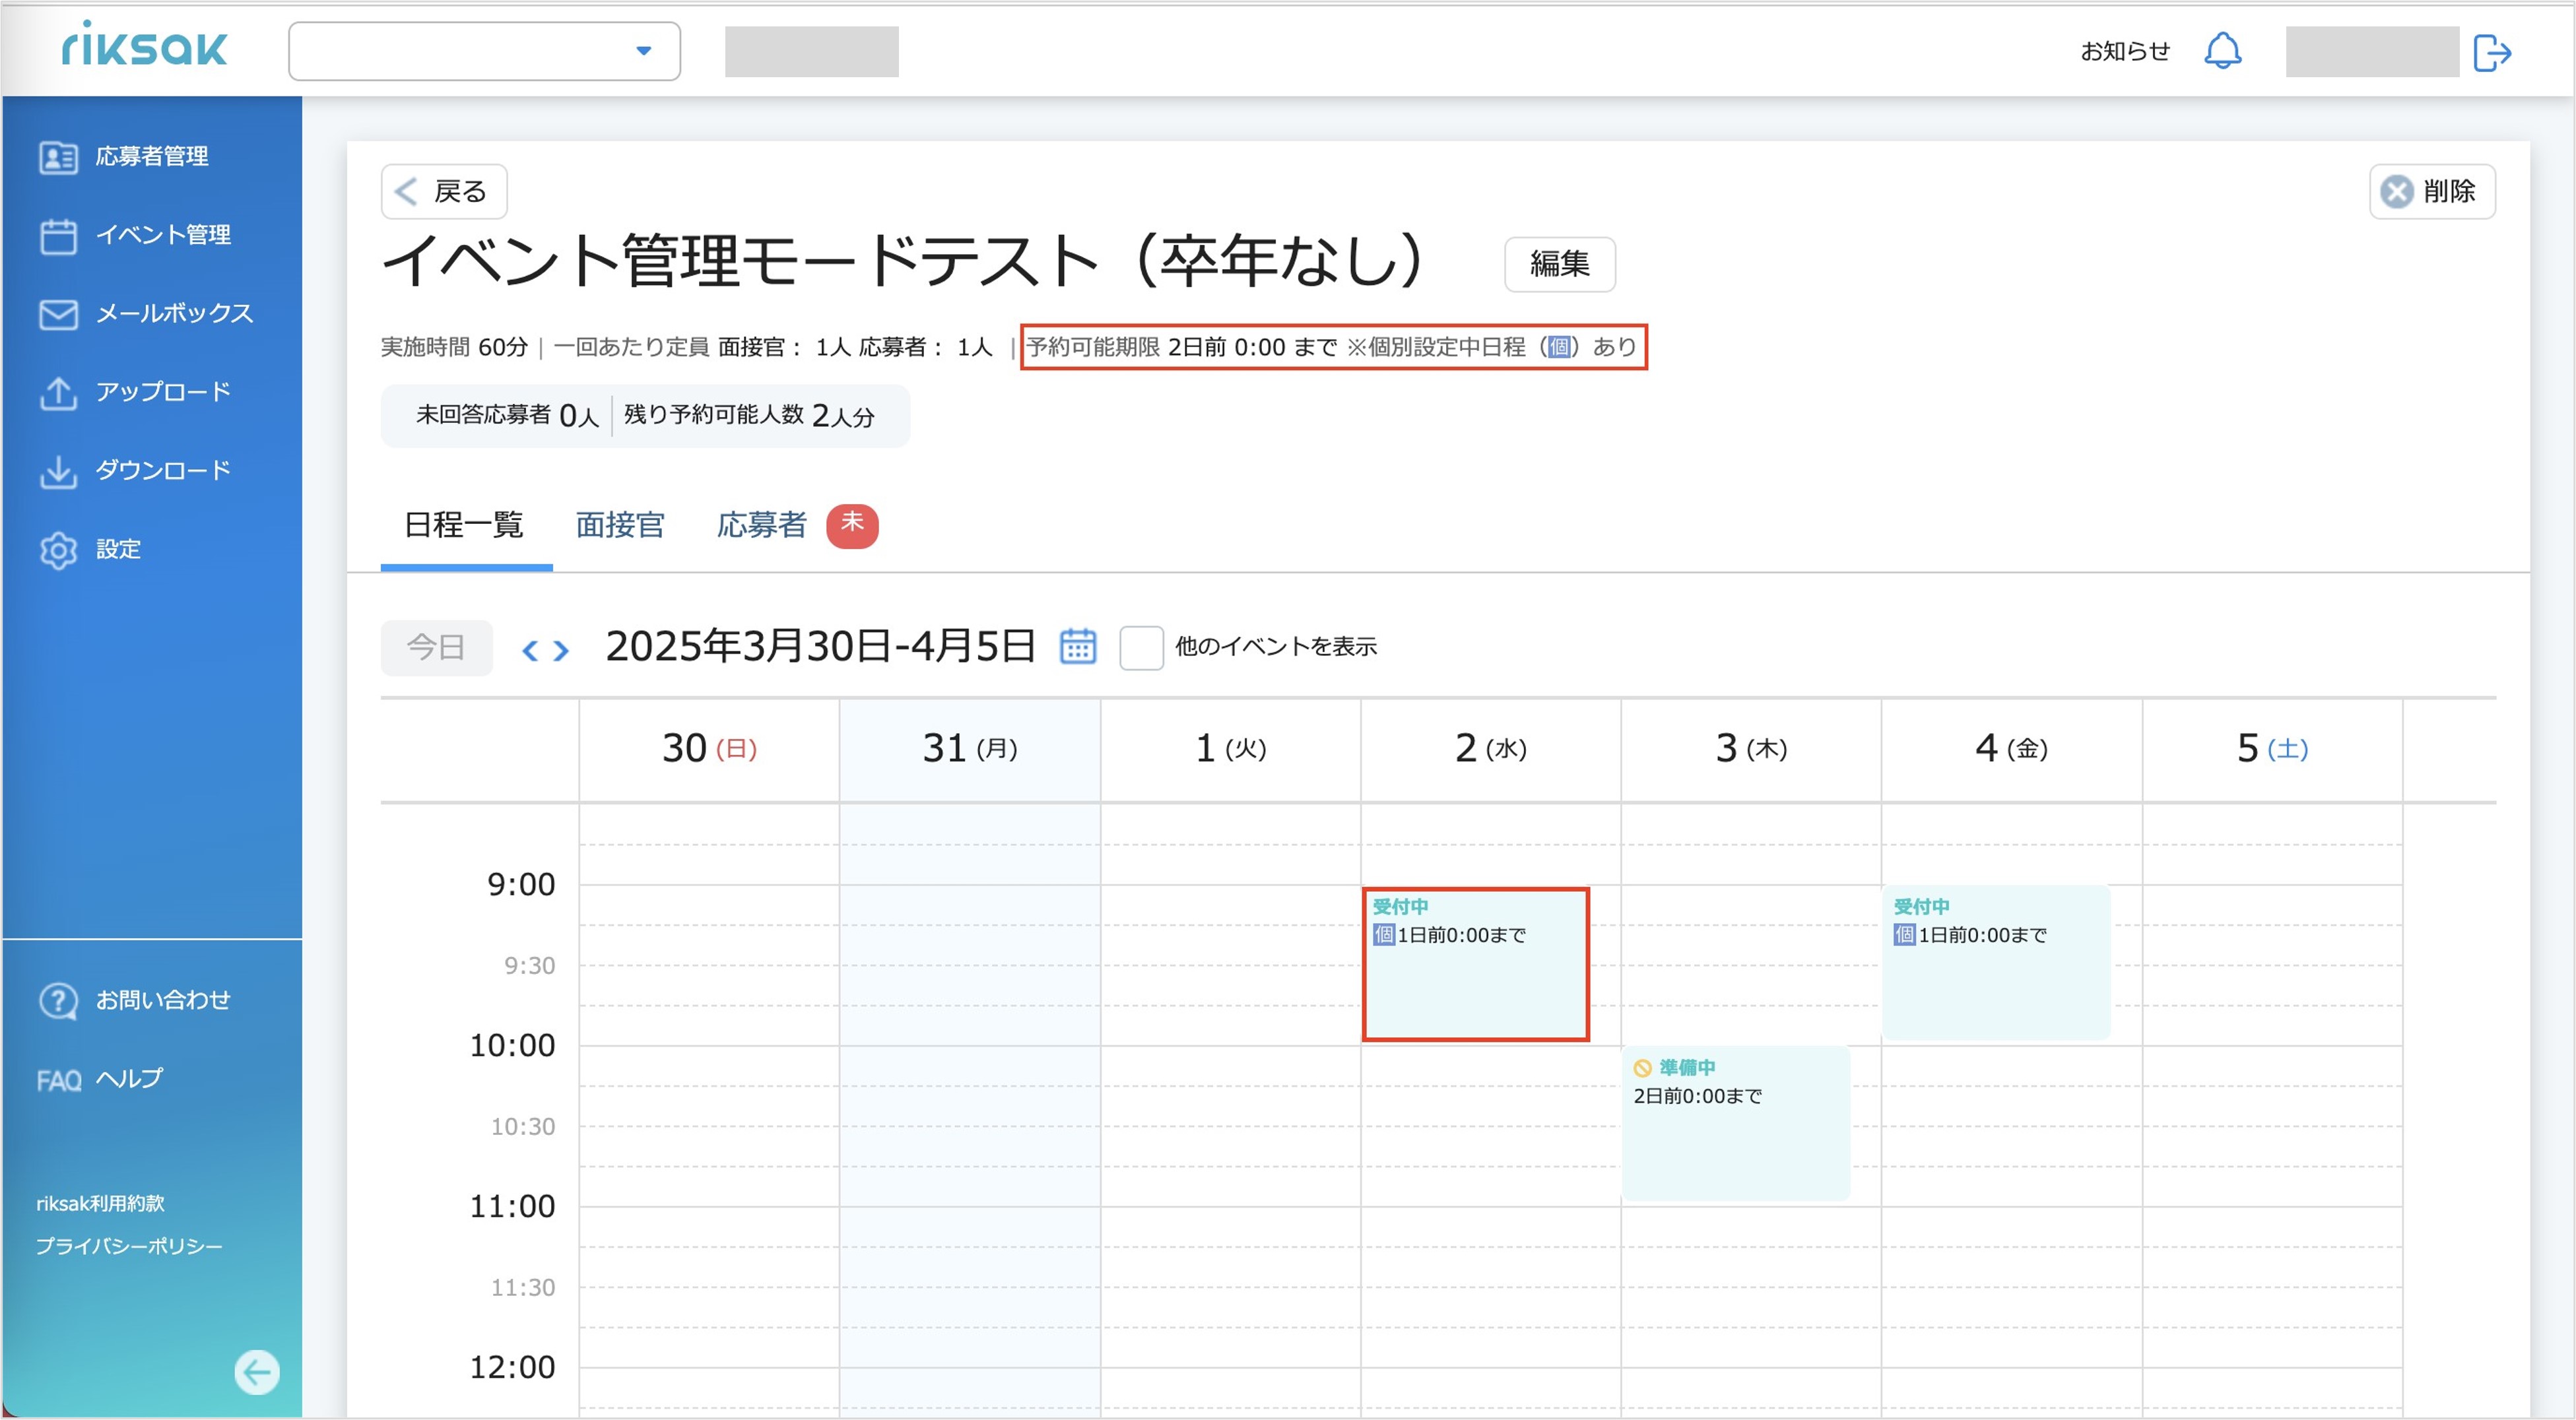The width and height of the screenshot is (2576, 1420).
Task: Open notifications bell icon
Action: [2222, 51]
